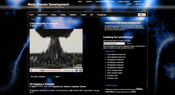175x95 pixels.
Task: Open the Uncategorized navigation tab
Action: point(102,15)
